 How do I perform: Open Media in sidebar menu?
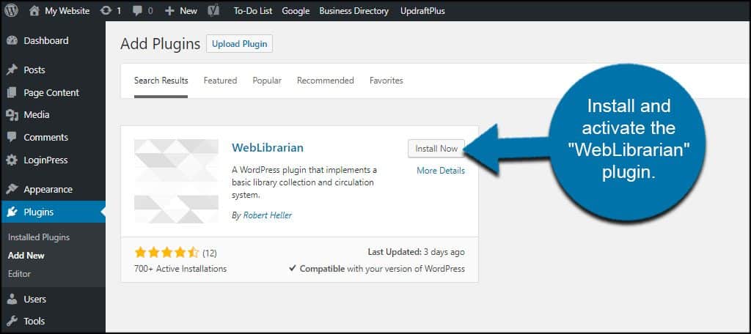click(x=37, y=115)
